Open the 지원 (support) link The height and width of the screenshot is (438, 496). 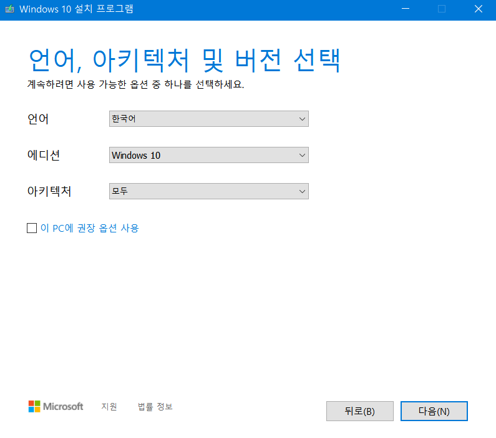point(109,406)
